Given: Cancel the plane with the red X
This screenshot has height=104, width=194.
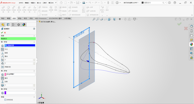Looking at the screenshot, I should (5, 32).
